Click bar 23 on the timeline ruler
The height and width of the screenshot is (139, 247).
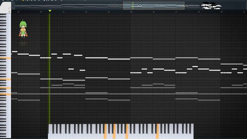(x=86, y=12)
